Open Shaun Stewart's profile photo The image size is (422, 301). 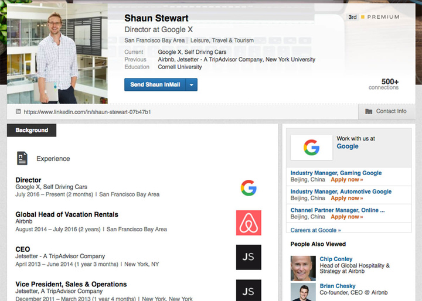57,53
